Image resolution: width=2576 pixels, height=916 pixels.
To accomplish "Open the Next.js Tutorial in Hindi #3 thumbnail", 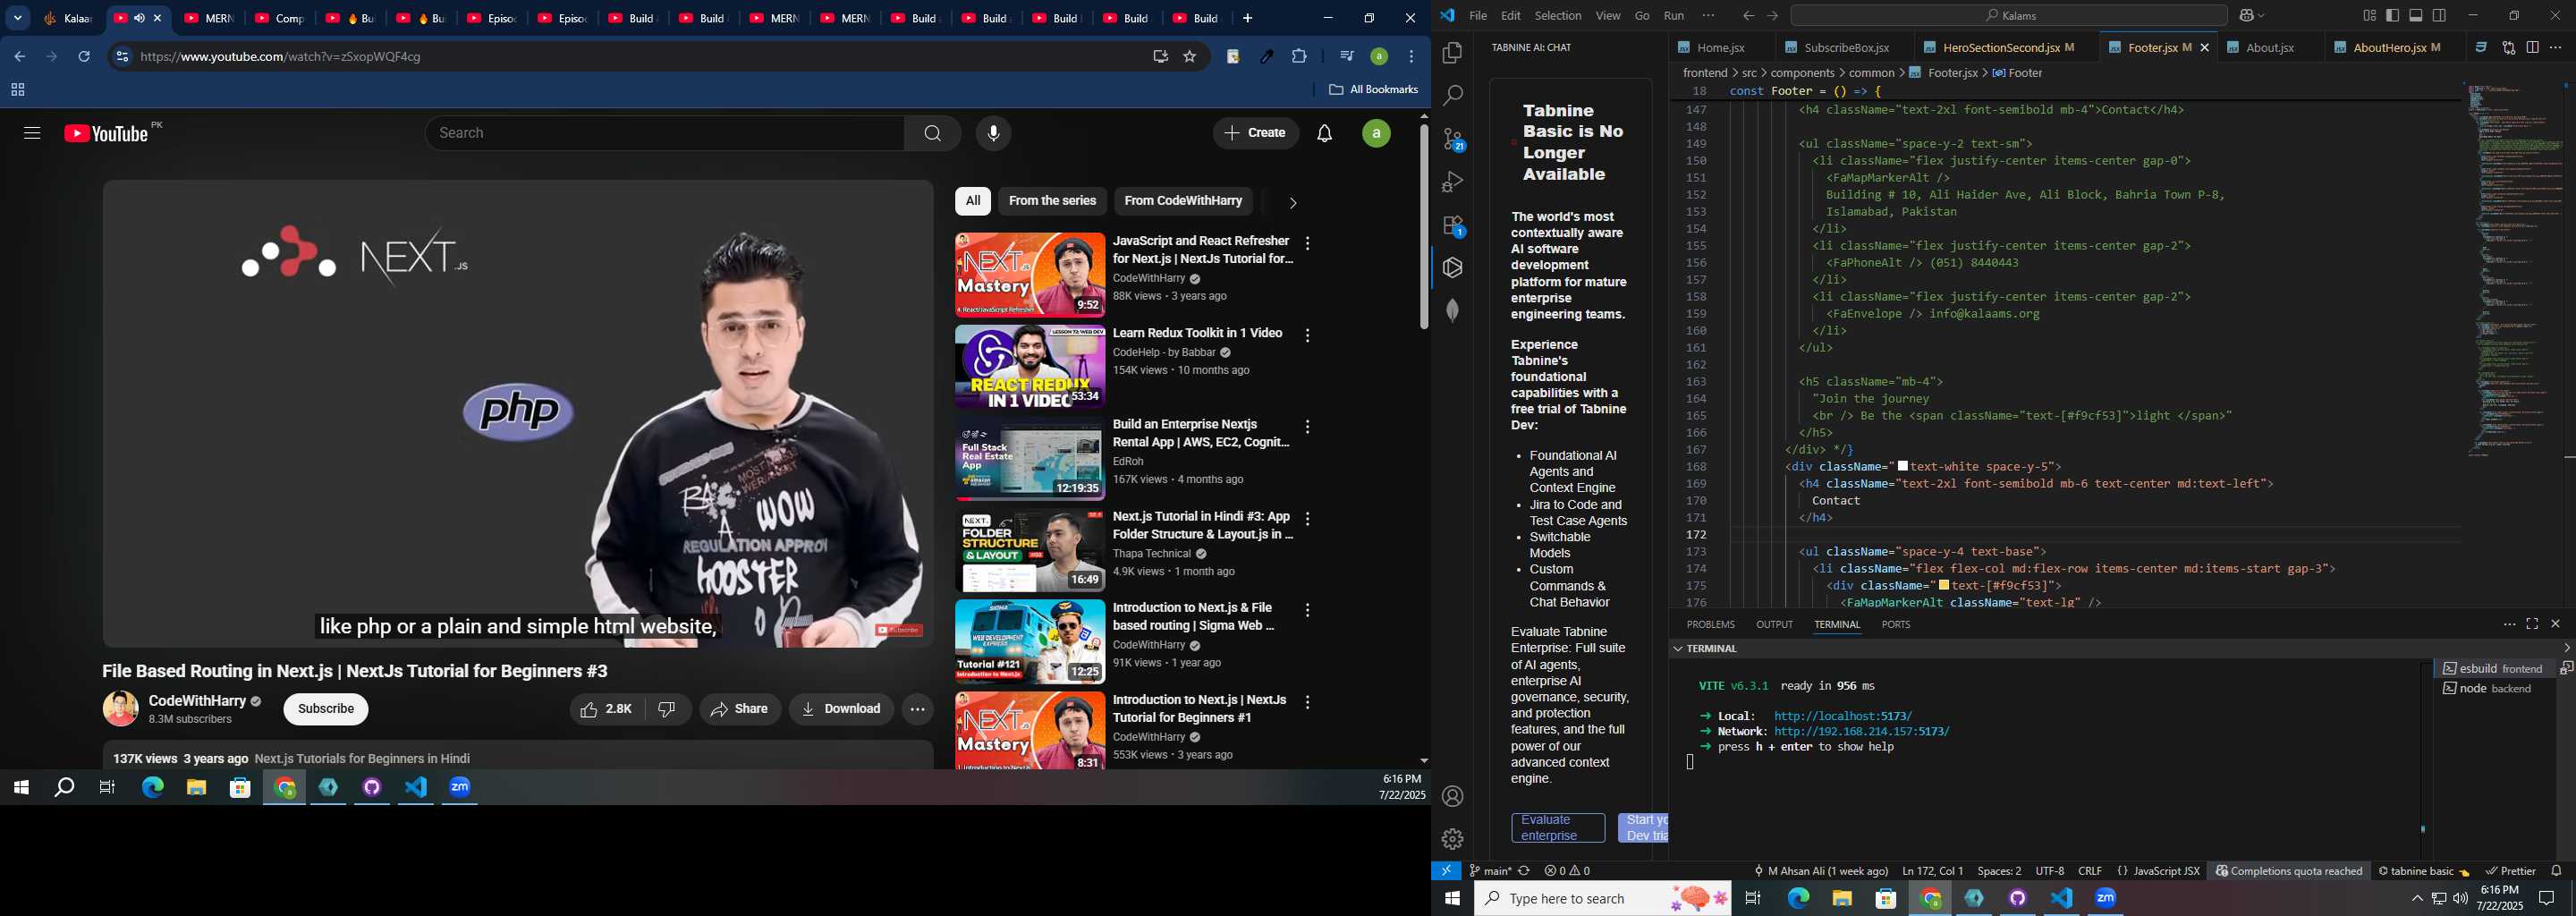I will [1029, 551].
